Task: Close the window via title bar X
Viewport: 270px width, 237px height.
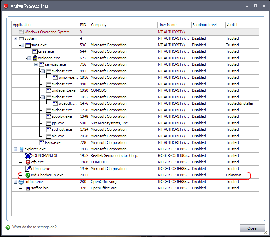Action: [x=264, y=6]
